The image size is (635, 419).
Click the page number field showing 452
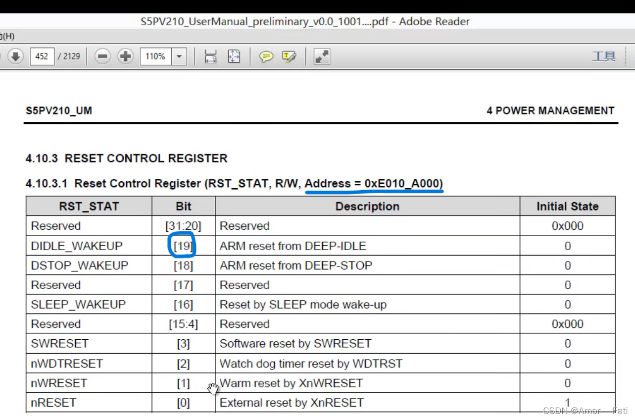pos(42,56)
